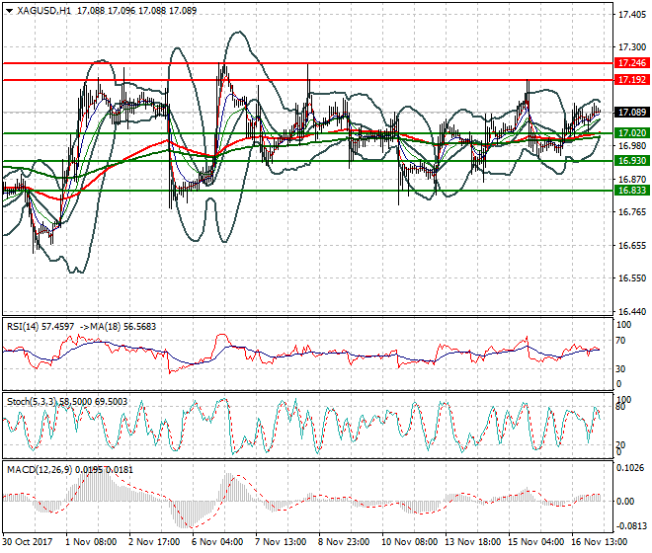Click the 30 Oct 2017 date label
The height and width of the screenshot is (553, 652).
pos(29,542)
